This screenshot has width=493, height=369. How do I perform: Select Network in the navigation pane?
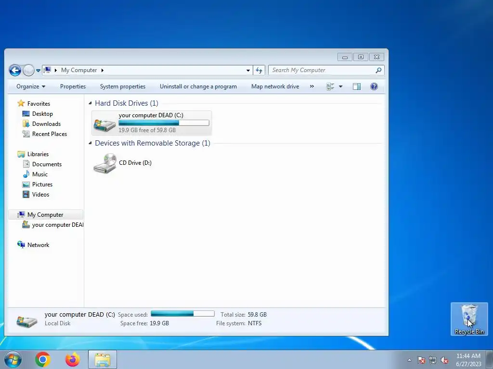coord(38,245)
